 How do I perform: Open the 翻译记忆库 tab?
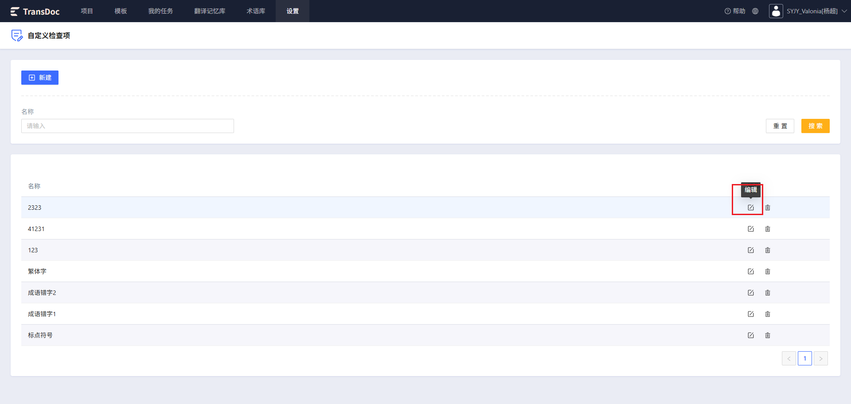coord(210,11)
